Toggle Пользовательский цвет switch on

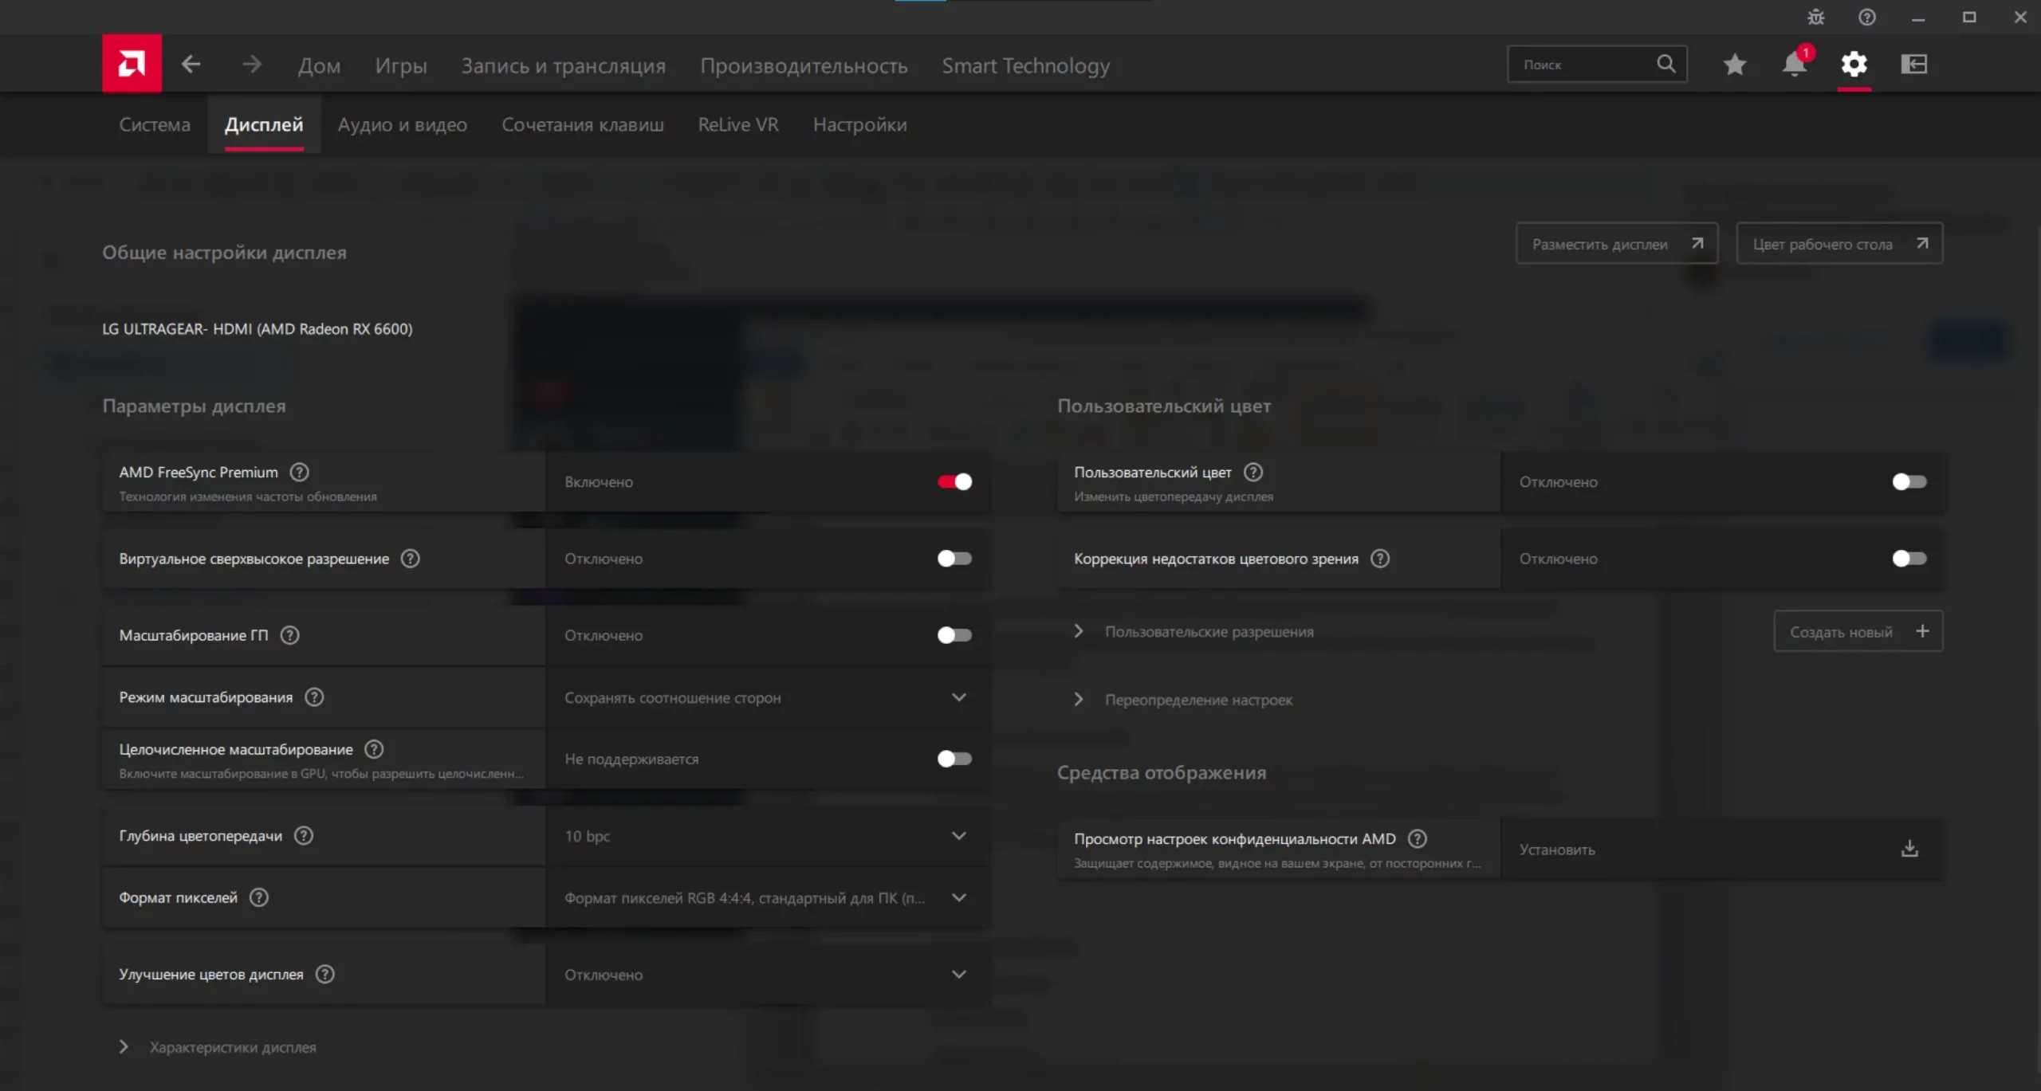(1909, 481)
